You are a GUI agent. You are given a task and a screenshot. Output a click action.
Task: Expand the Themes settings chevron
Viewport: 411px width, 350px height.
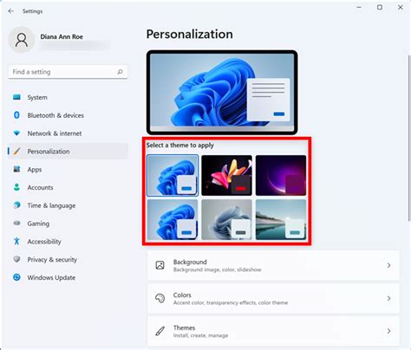388,331
